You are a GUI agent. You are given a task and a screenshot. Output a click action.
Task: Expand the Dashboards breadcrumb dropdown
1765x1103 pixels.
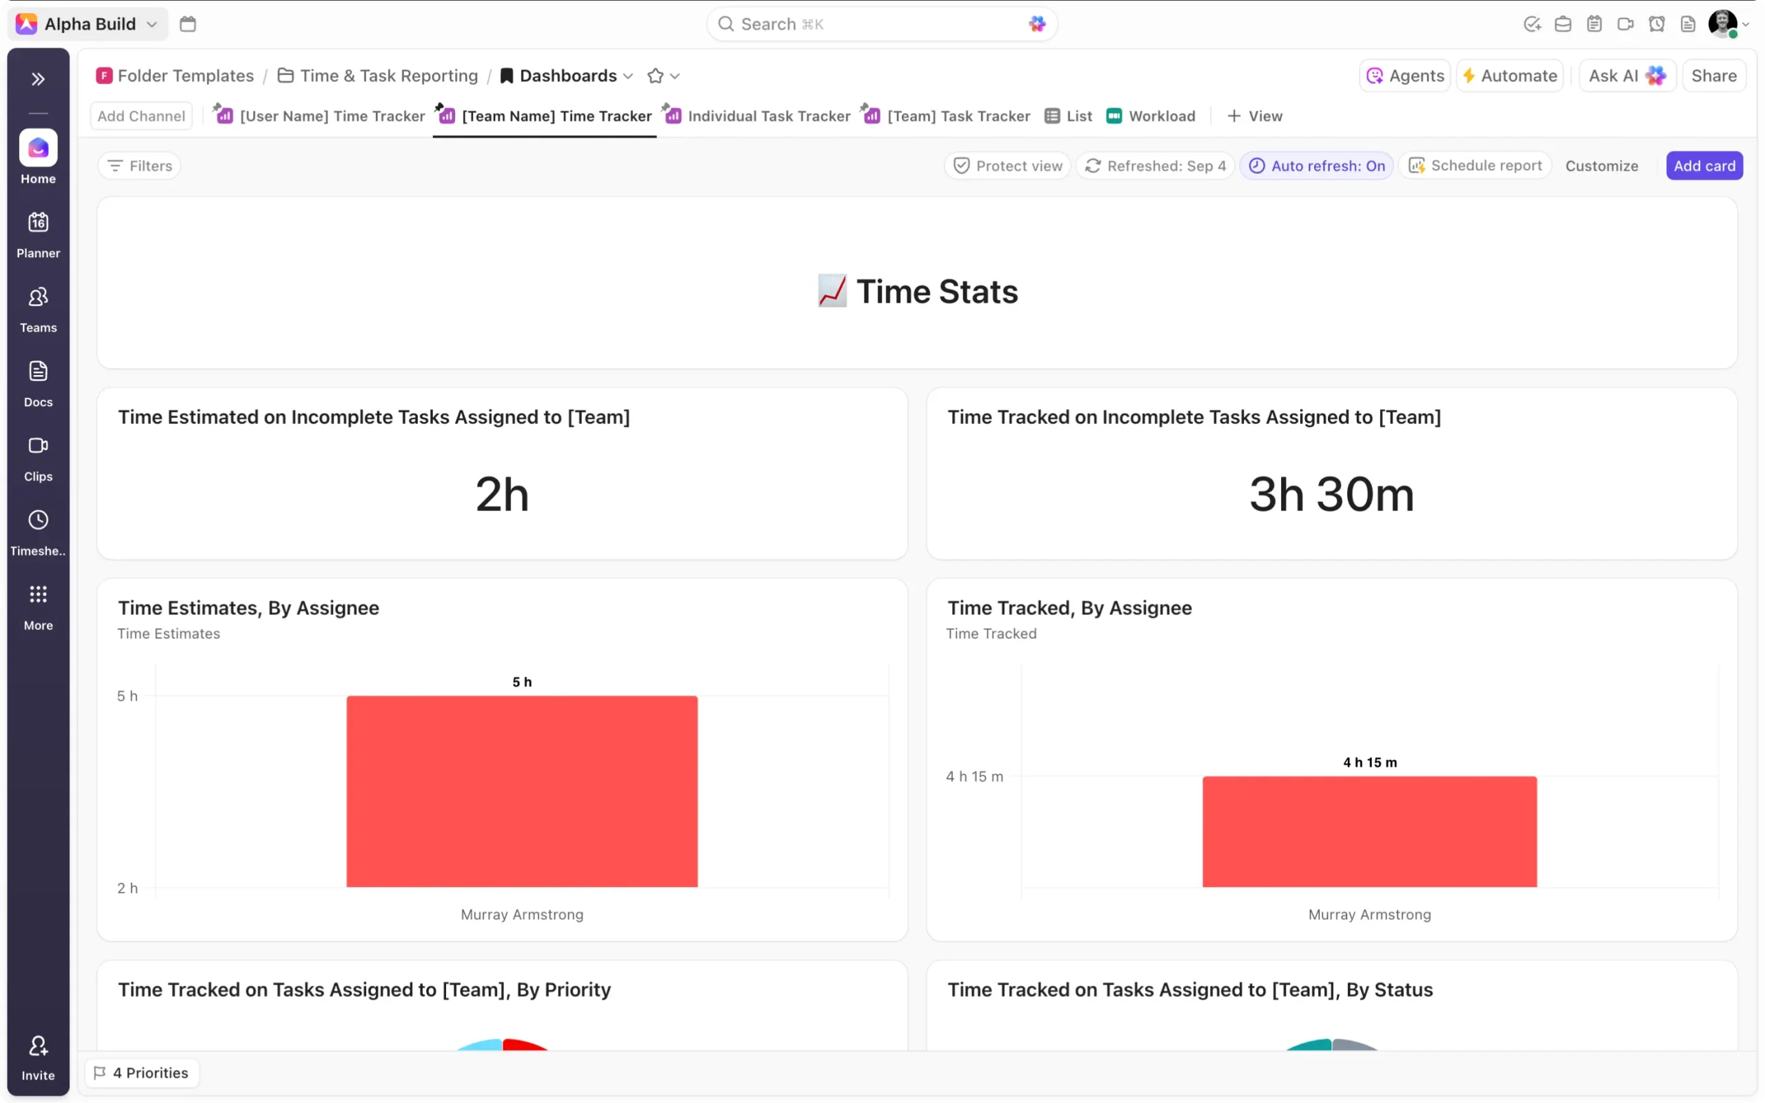tap(629, 76)
